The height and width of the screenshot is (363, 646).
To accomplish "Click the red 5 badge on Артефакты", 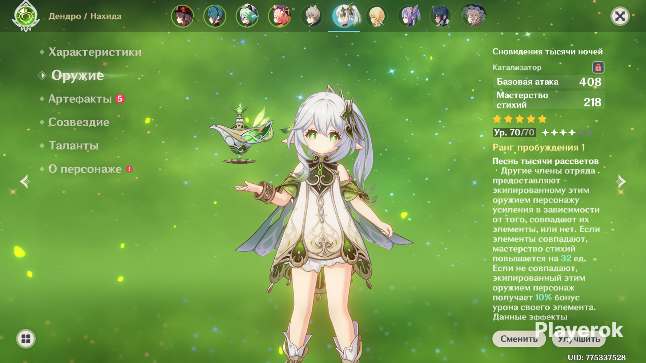I will (120, 99).
